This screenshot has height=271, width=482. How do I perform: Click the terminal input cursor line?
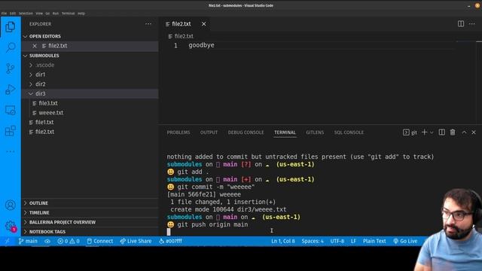coord(169,232)
